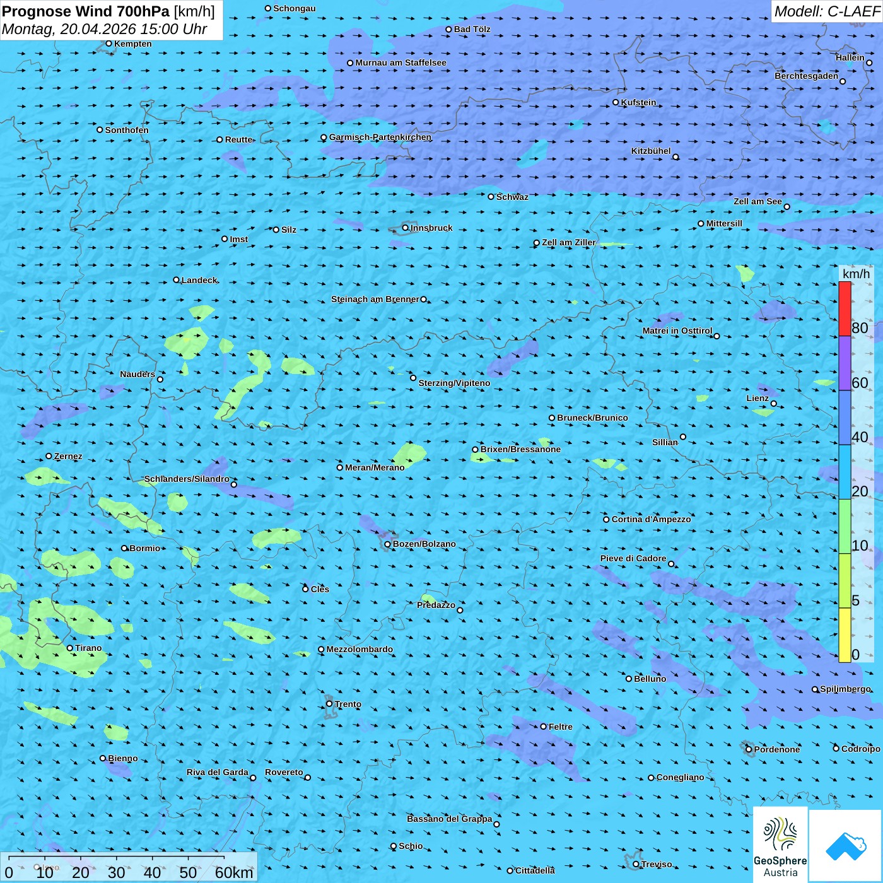
Task: Click the Schlanders/Silandro label
Action: (187, 479)
